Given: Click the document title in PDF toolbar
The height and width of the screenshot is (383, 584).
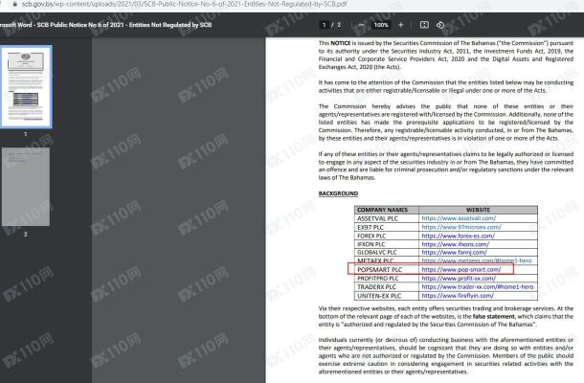Looking at the screenshot, I should pos(105,25).
